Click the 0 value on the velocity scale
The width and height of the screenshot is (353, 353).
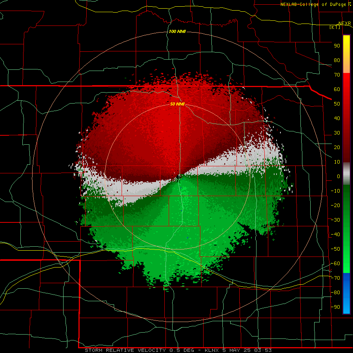[x=338, y=176]
